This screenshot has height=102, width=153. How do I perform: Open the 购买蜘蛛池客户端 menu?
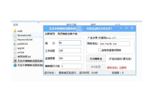tap(67, 34)
